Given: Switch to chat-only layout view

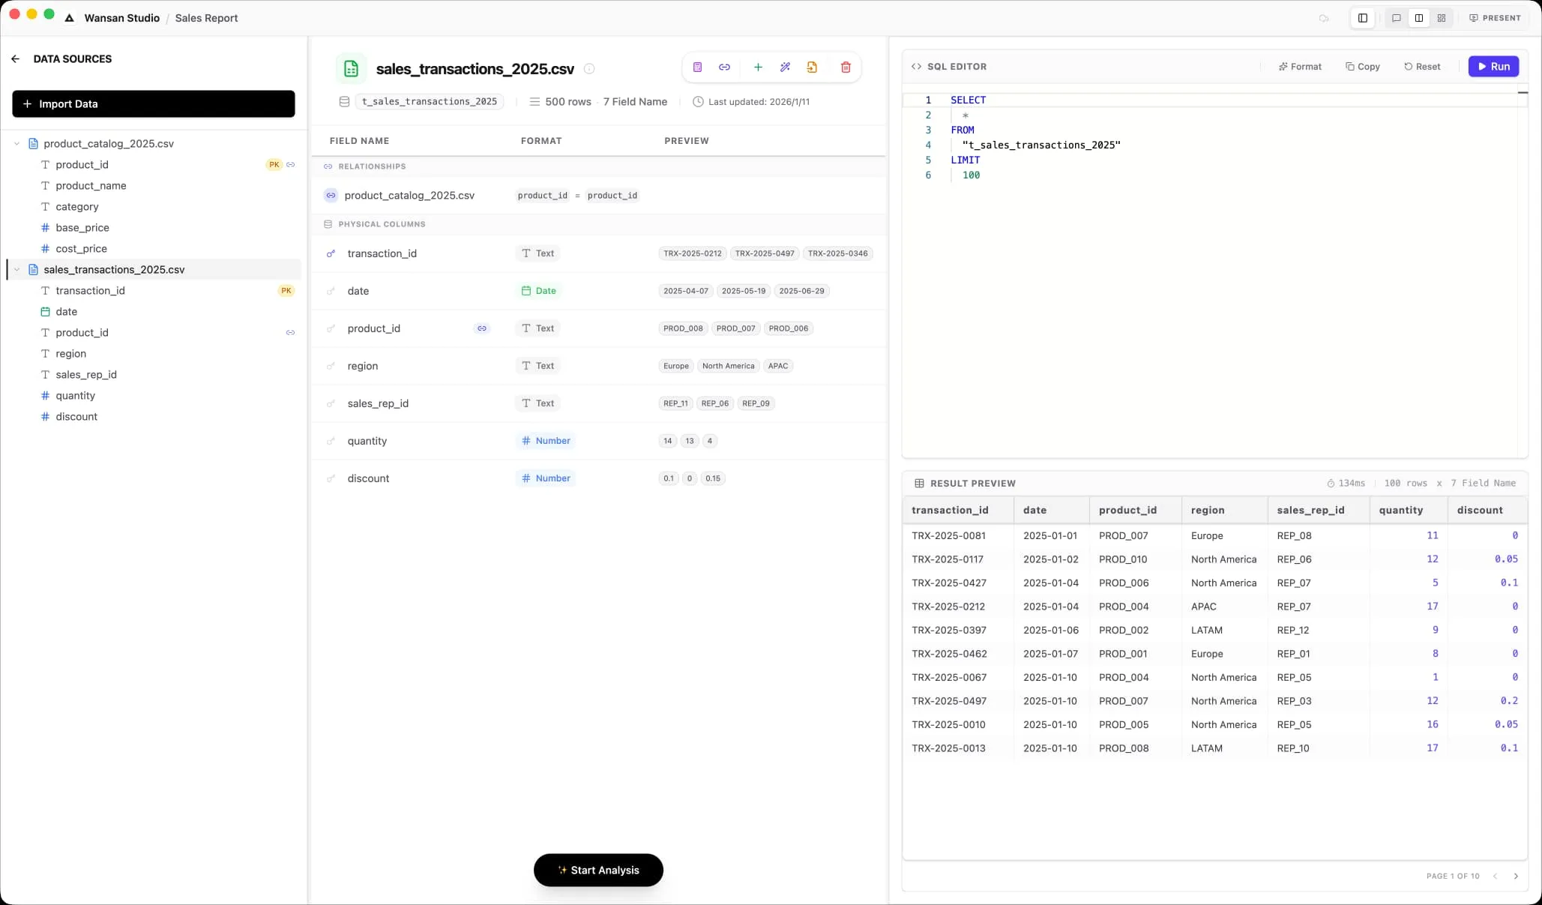Looking at the screenshot, I should tap(1396, 18).
